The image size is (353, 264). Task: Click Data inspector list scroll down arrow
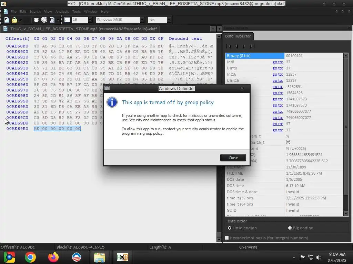346,214
